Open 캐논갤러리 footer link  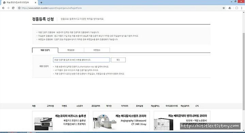[185, 106]
